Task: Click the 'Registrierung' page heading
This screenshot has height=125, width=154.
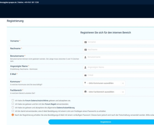Action: [x=15, y=21]
